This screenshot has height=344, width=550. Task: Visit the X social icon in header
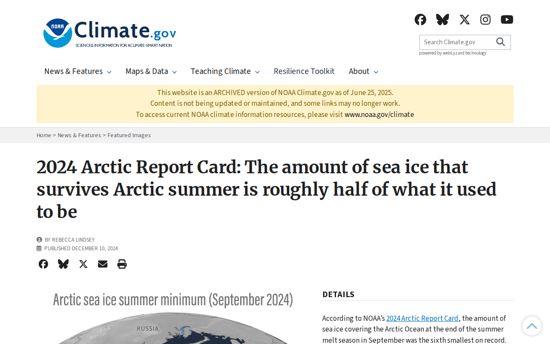464,19
